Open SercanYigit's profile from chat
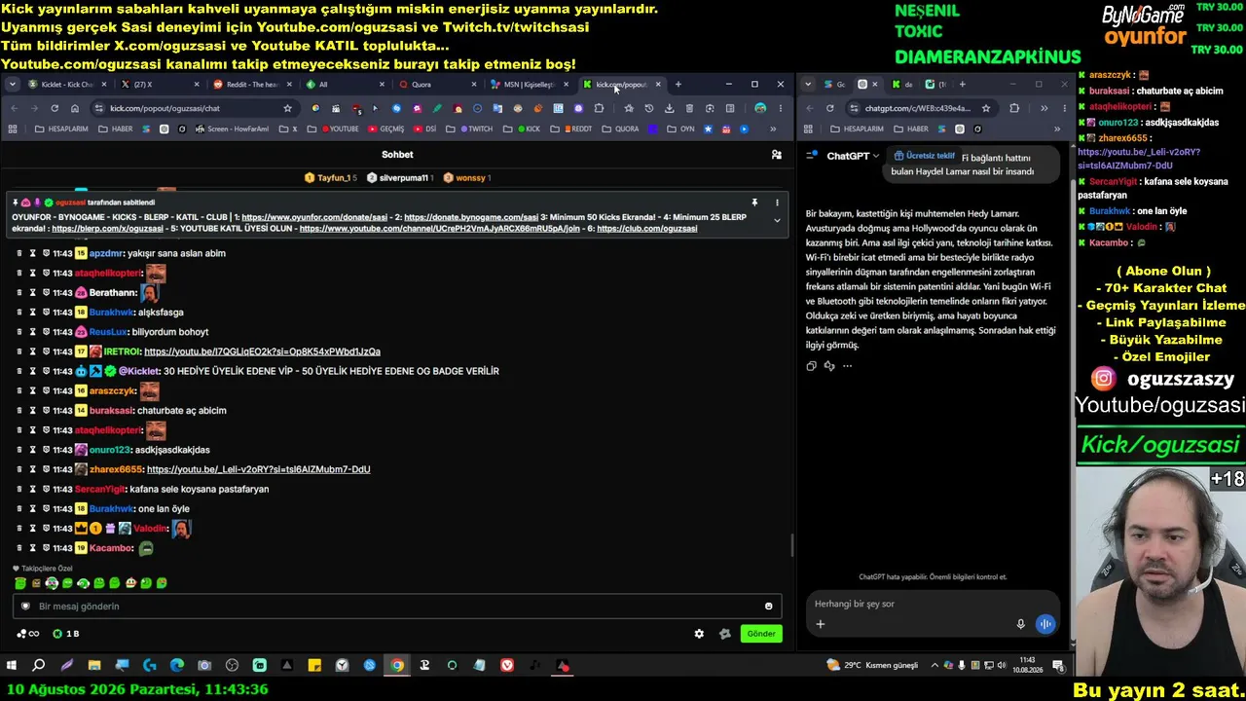1246x701 pixels. click(x=101, y=490)
